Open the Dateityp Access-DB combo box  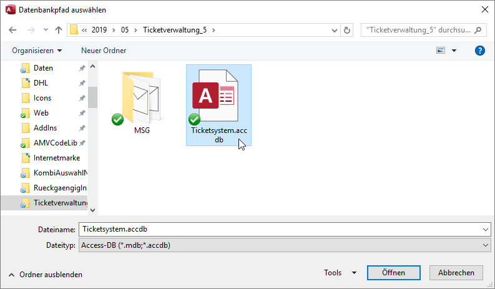pyautogui.click(x=285, y=245)
